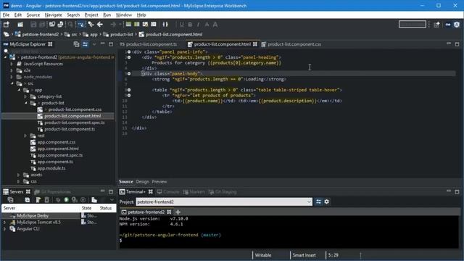Expand the assets folder
The image size is (464, 261).
tap(19, 175)
